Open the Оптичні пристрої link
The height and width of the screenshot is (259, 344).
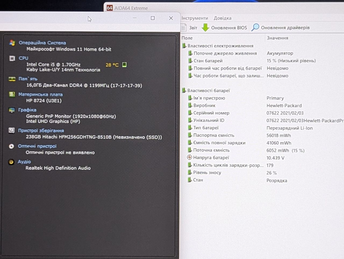pyautogui.click(x=37, y=146)
